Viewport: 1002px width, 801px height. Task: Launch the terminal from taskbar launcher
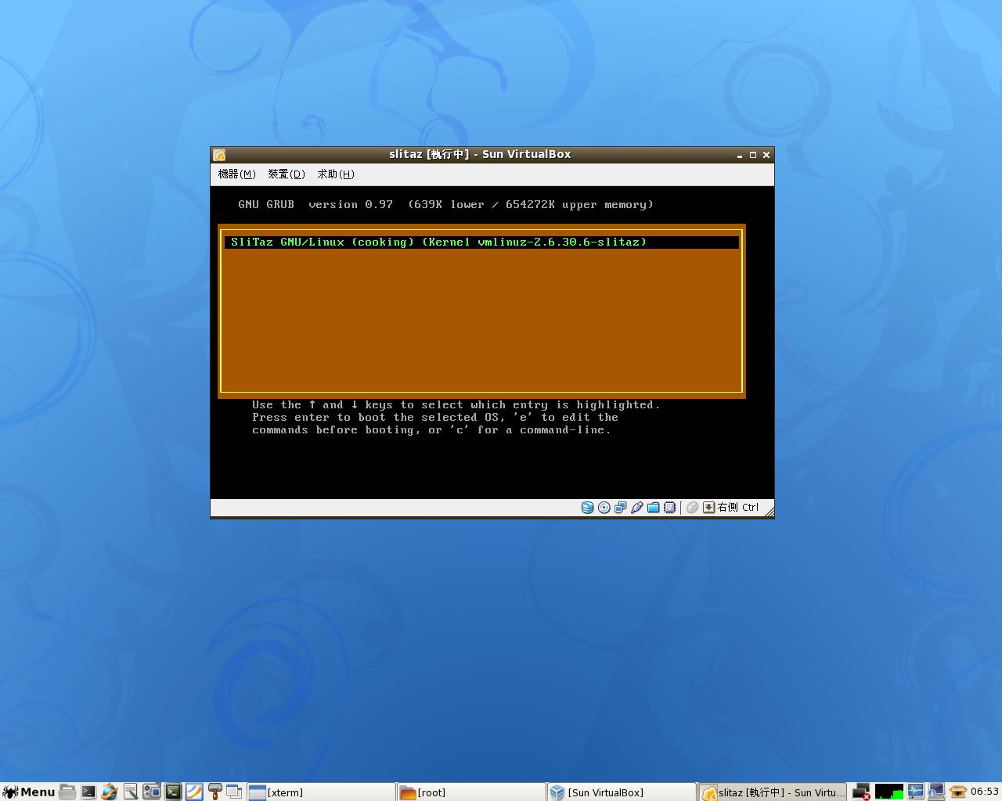(88, 792)
